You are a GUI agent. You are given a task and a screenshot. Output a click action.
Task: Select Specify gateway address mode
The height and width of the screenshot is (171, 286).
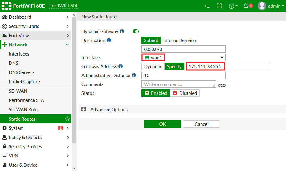174,67
